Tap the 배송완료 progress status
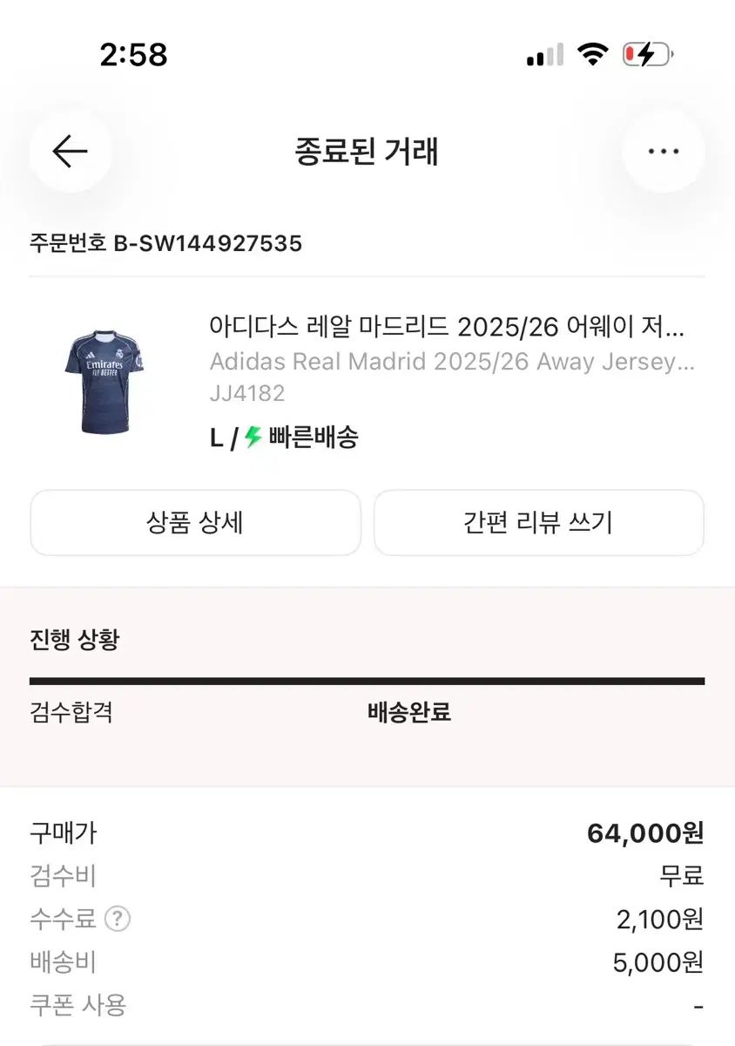 coord(409,712)
